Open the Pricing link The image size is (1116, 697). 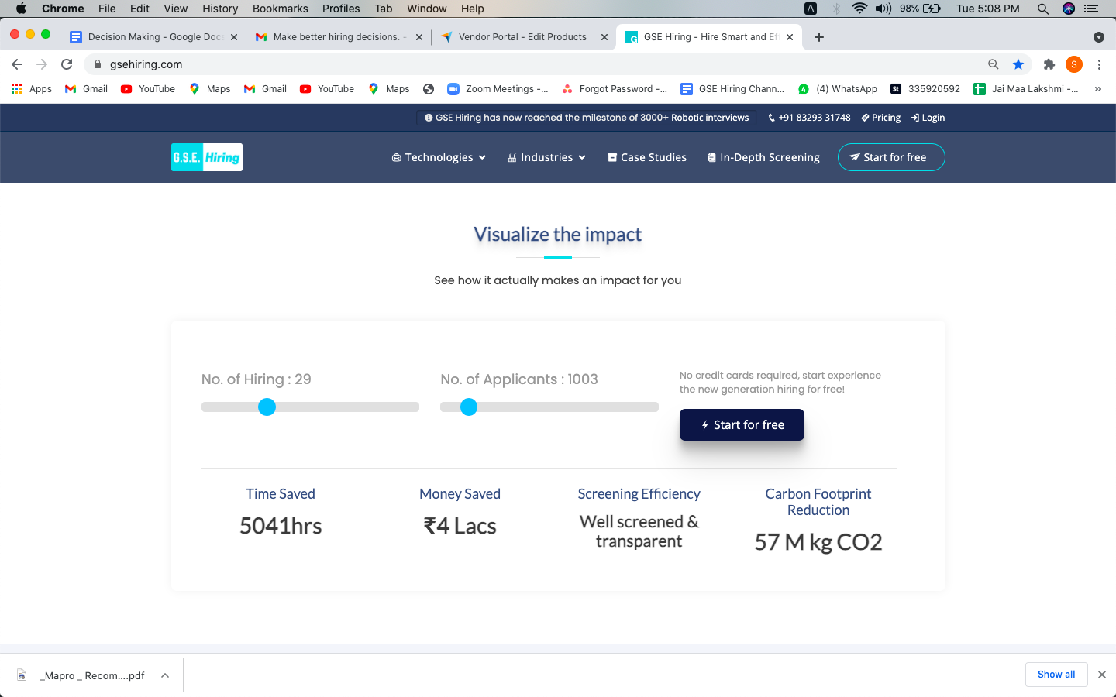point(880,118)
